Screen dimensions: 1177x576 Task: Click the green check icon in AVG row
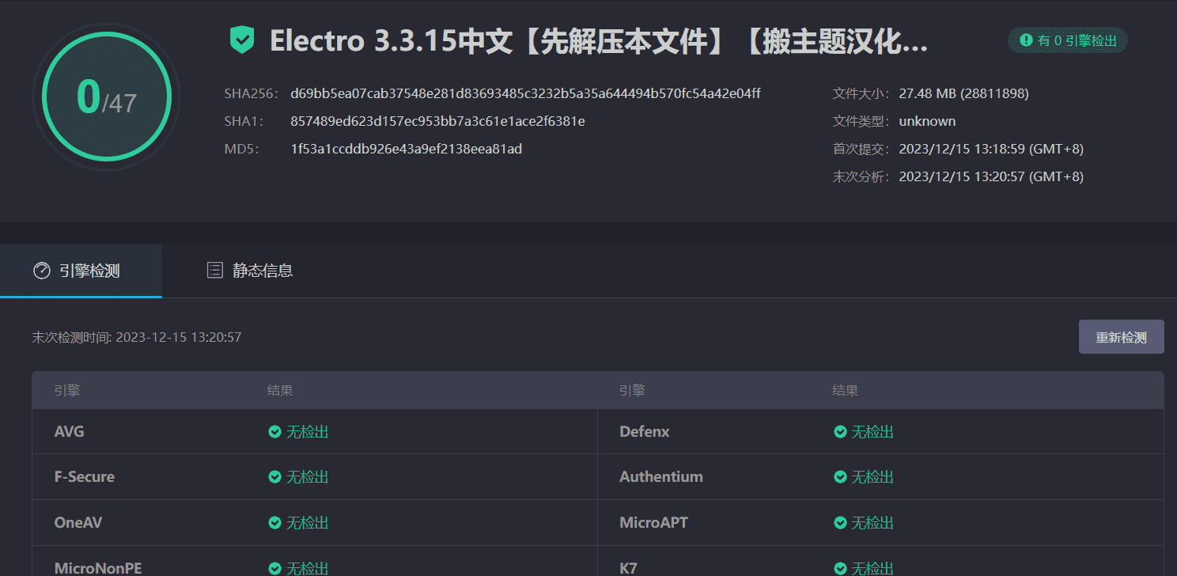(x=274, y=432)
